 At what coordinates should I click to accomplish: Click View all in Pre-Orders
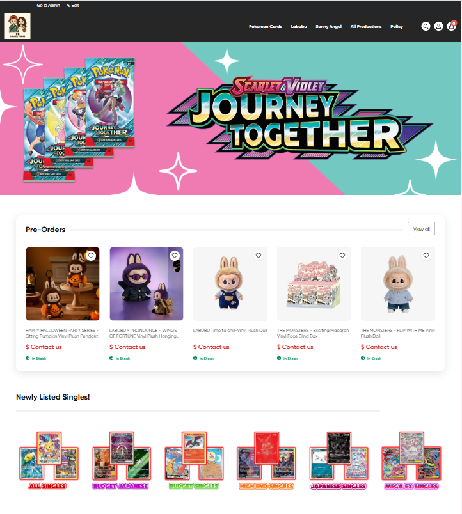(421, 229)
